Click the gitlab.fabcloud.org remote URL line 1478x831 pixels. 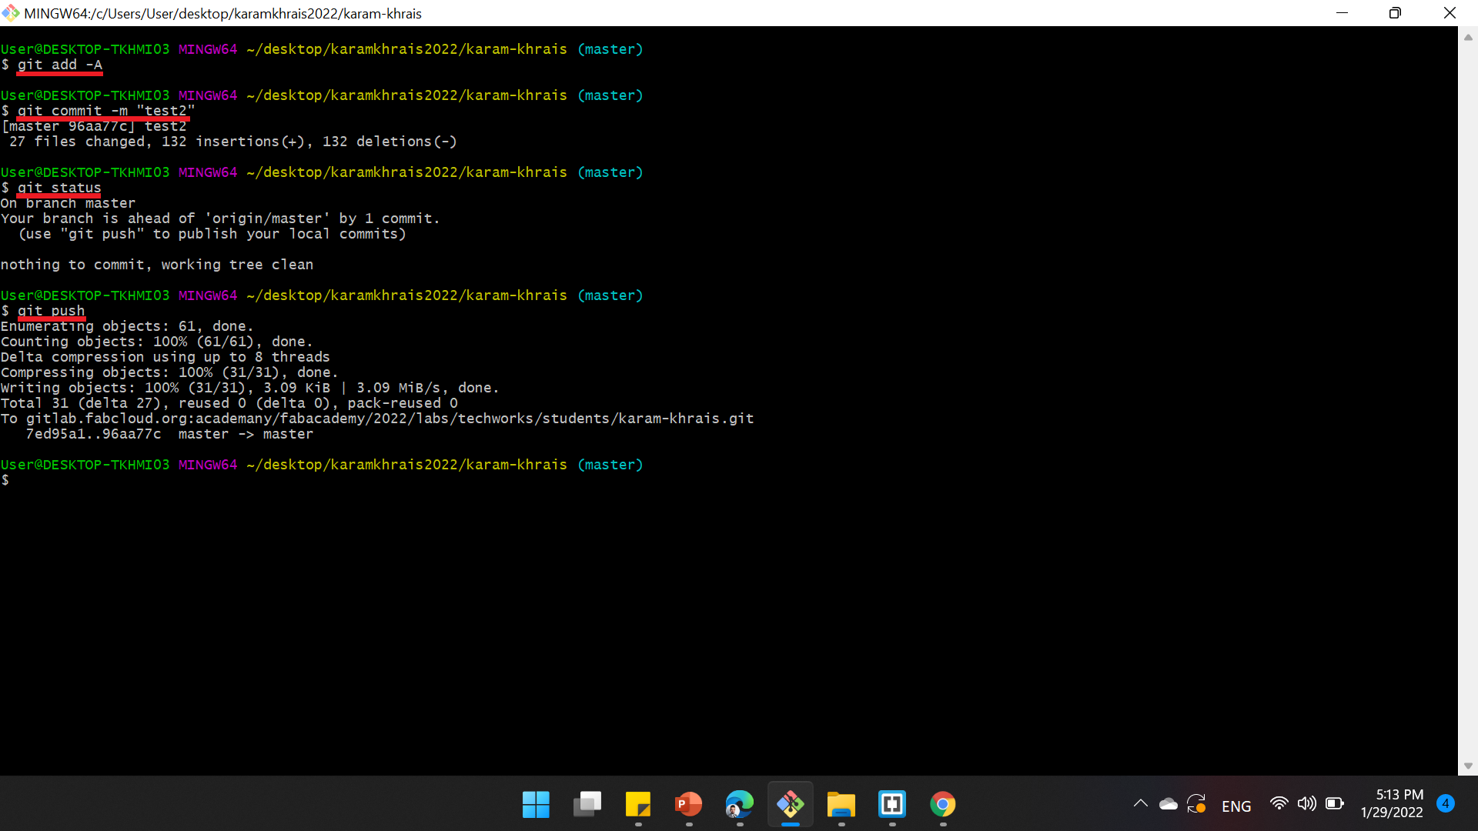point(377,419)
